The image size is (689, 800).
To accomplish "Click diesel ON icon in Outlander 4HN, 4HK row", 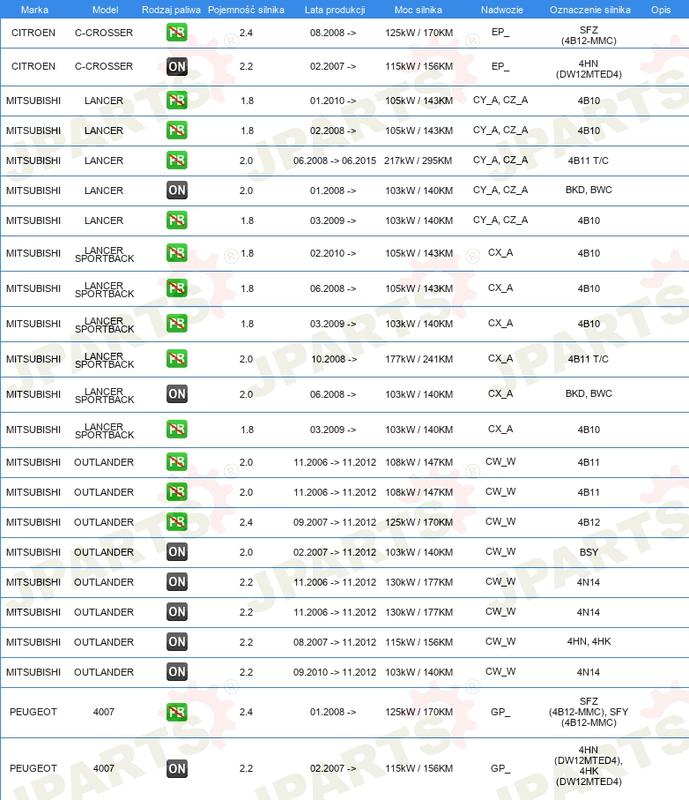I will click(x=177, y=642).
